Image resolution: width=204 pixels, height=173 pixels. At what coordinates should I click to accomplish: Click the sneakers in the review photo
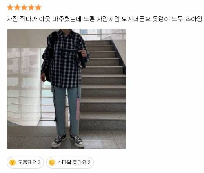(68, 141)
